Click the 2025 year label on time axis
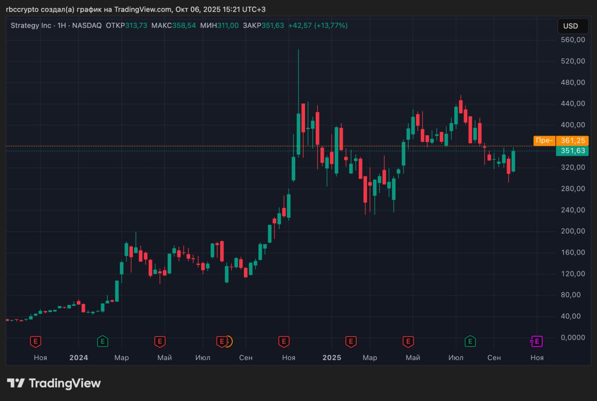The width and height of the screenshot is (597, 401). coord(332,358)
